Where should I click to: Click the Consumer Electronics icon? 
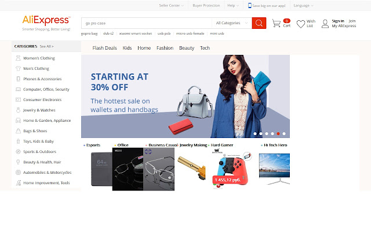coord(18,99)
